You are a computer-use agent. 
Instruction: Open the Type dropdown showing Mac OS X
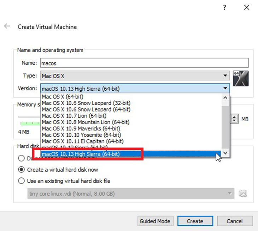point(135,76)
